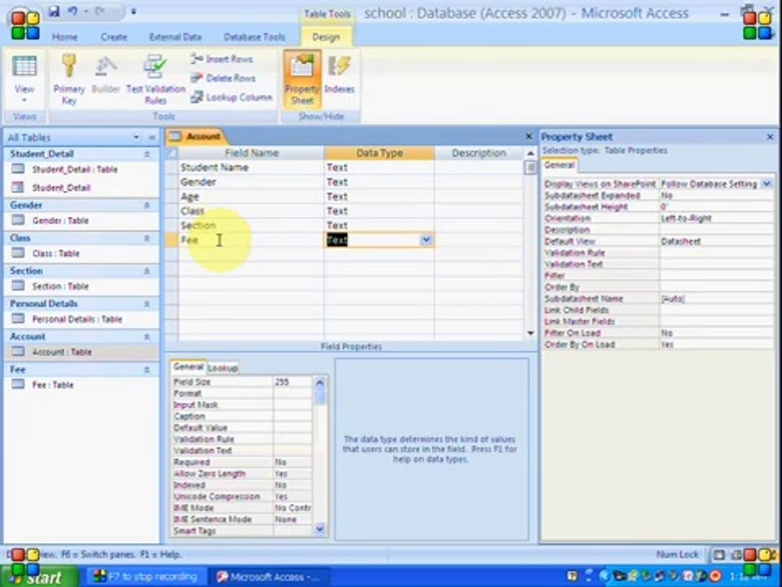Click the Data Type column header

[379, 152]
